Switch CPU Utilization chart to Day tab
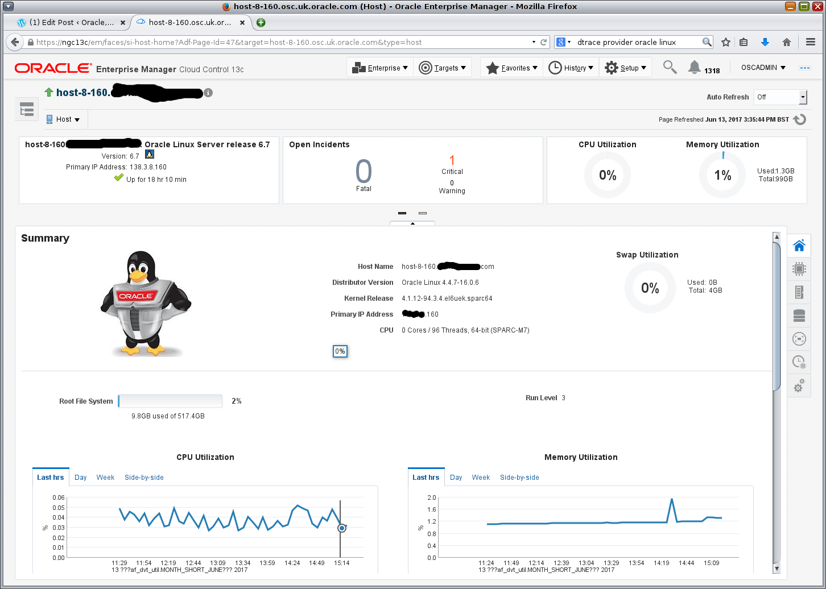This screenshot has height=589, width=826. point(81,478)
